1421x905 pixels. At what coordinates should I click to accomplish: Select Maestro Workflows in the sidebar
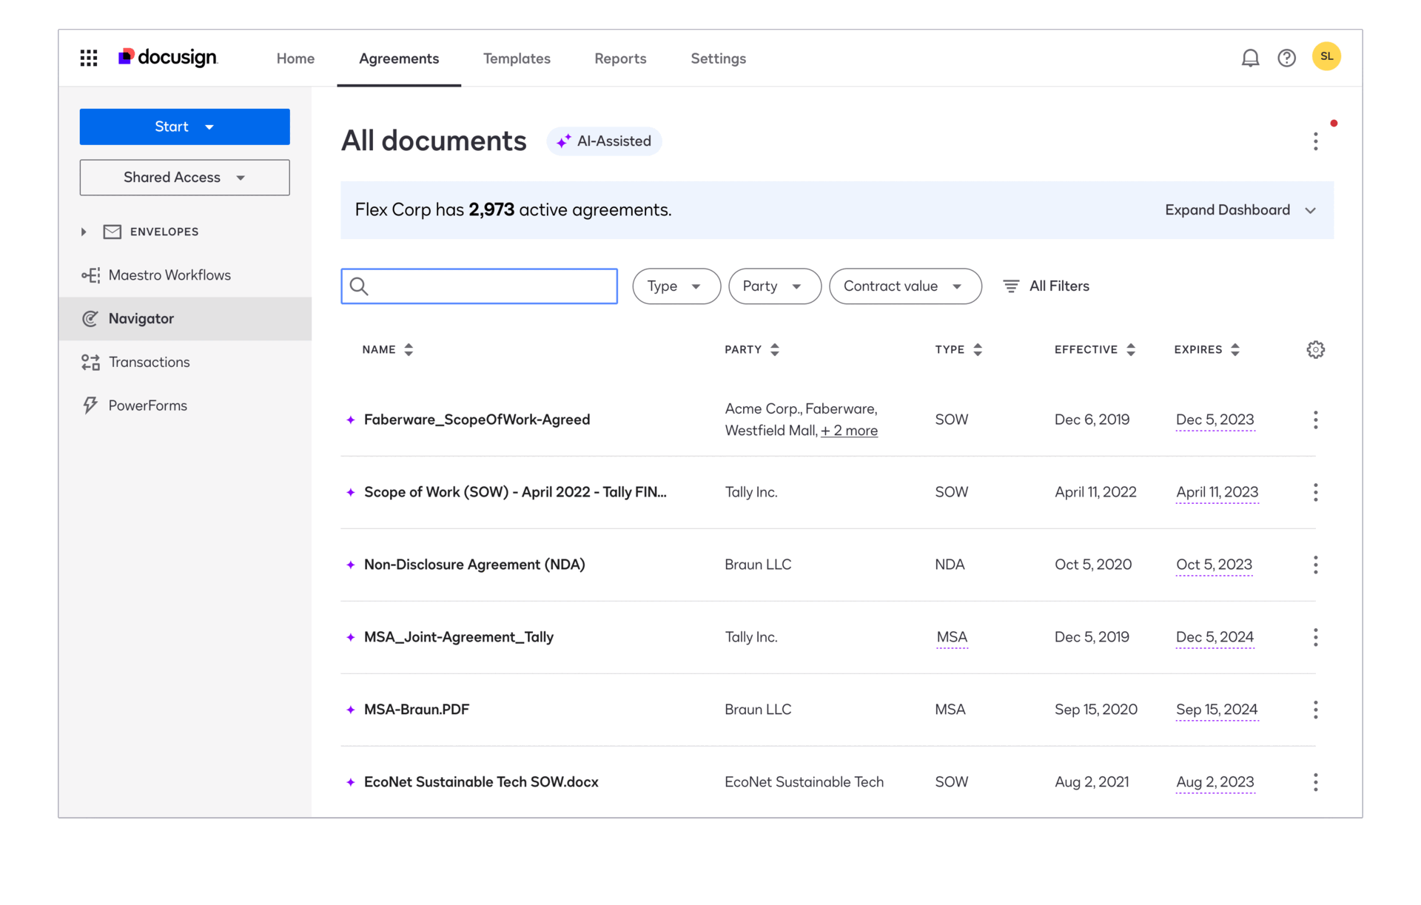[169, 275]
